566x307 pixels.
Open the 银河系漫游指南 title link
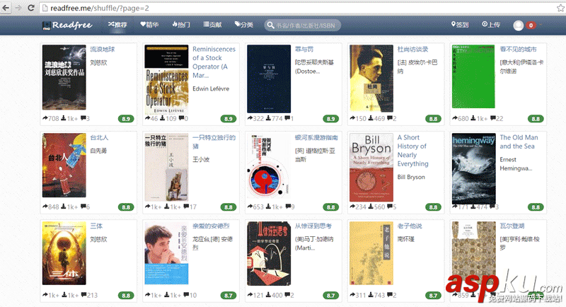click(x=316, y=137)
